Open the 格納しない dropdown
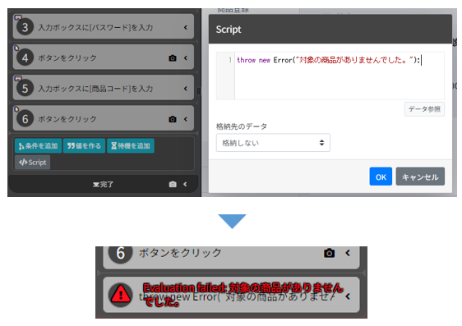This screenshot has width=462, height=326. click(x=273, y=143)
